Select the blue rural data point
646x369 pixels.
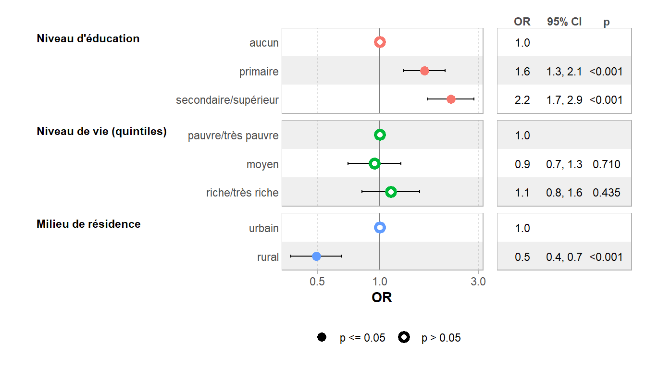(x=316, y=256)
